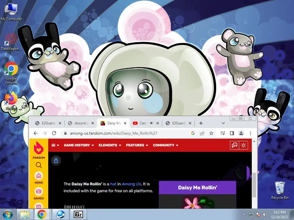The image size is (294, 220).
Task: Click the Fandom logo
Action: [x=39, y=150]
